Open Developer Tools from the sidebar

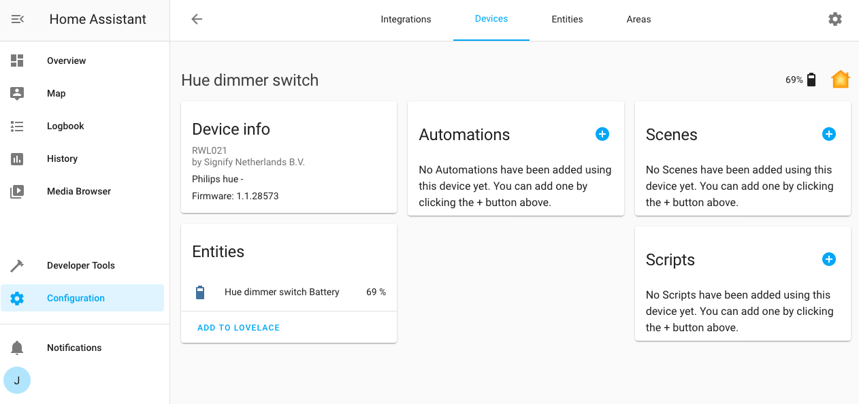(x=81, y=265)
